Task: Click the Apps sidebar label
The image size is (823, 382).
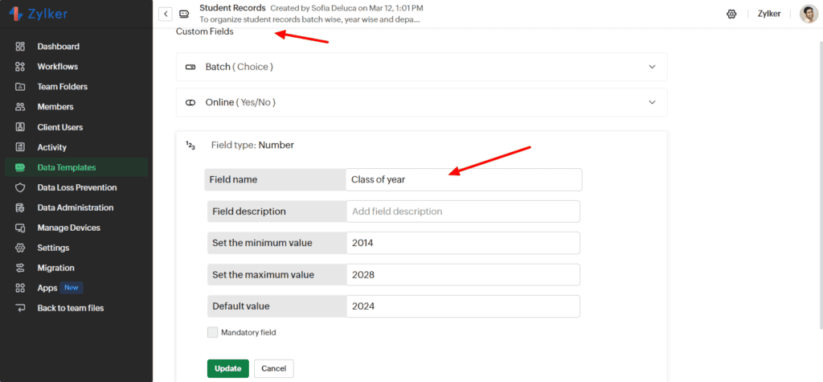Action: (47, 288)
